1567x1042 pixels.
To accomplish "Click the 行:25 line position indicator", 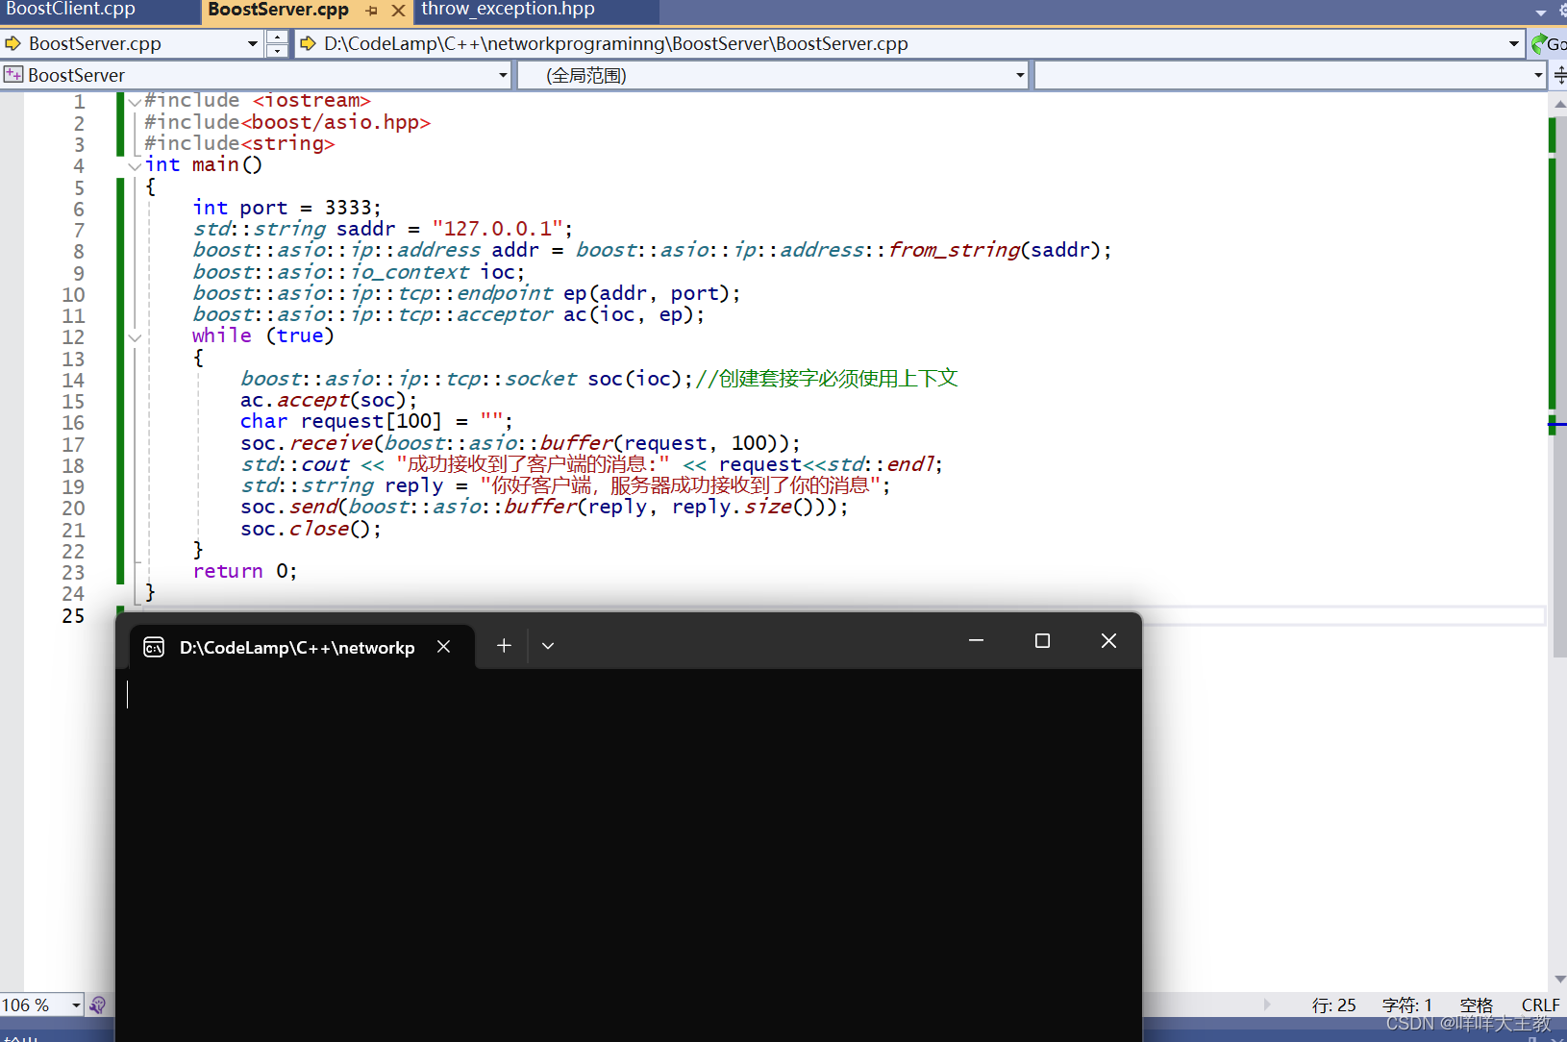I will point(1333,1005).
